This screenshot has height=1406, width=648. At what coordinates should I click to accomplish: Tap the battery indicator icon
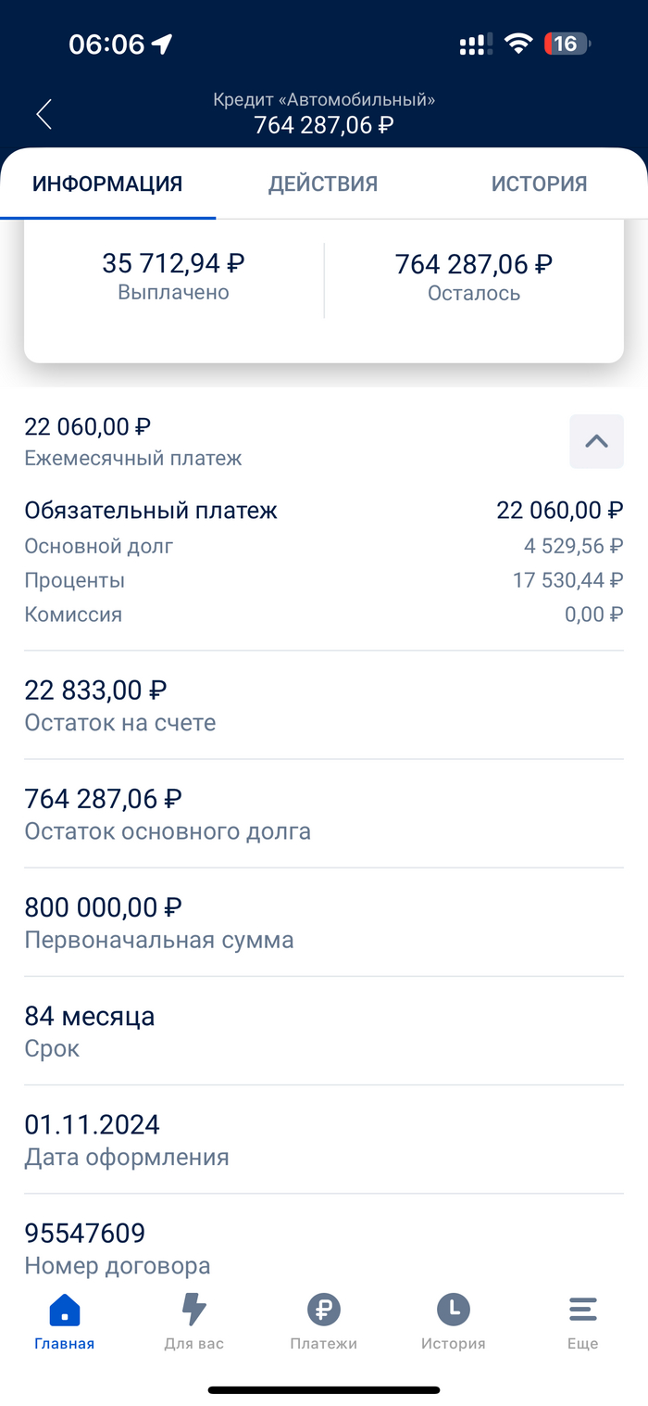567,44
